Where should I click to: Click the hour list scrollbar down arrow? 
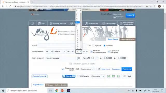[x=81, y=48]
